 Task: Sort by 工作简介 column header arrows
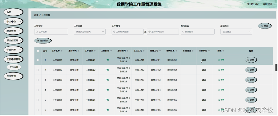[95, 51]
